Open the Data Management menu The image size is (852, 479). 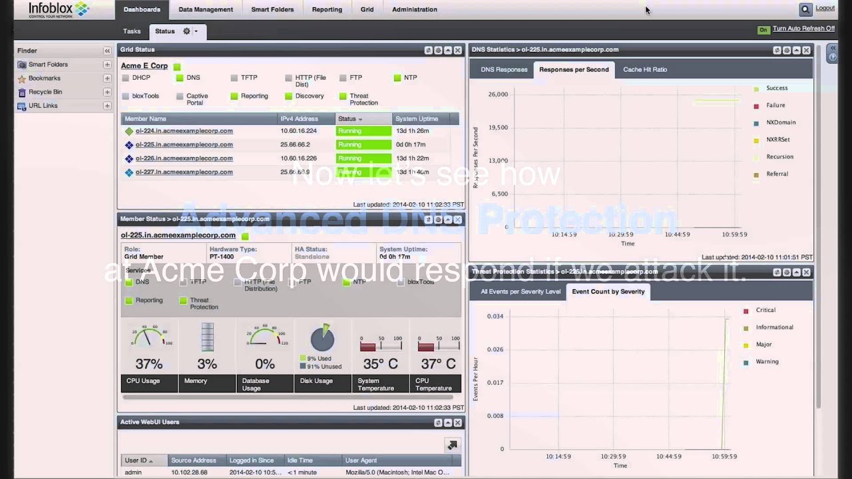[x=206, y=9]
